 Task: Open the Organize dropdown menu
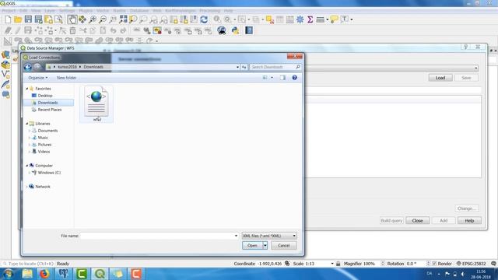(x=38, y=78)
